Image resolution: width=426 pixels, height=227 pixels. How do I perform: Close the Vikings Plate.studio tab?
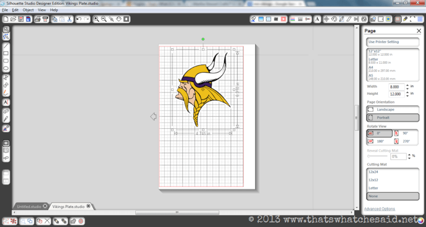[x=88, y=207]
